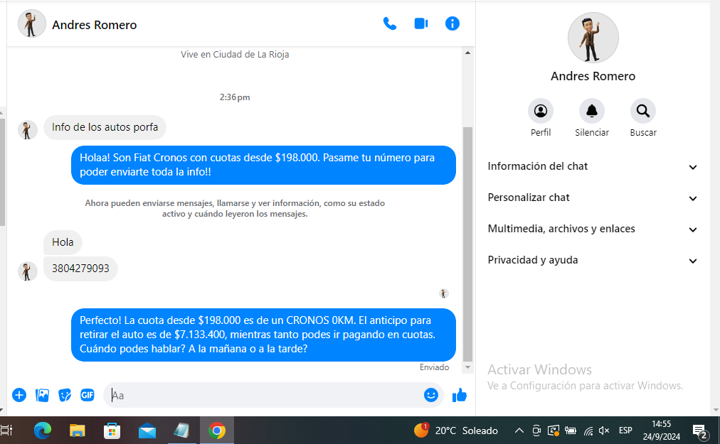Screen dimensions: 720x444
Task: Click the 'Enviado' delivery status
Action: 435,367
